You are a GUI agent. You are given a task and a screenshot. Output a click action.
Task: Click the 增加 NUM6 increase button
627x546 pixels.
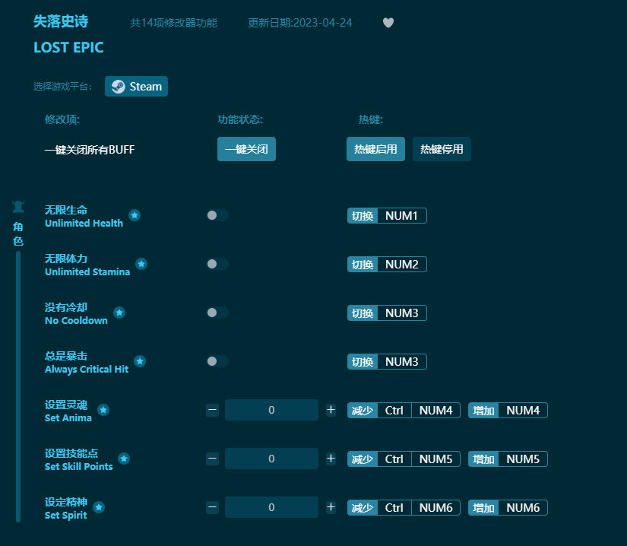click(x=508, y=507)
